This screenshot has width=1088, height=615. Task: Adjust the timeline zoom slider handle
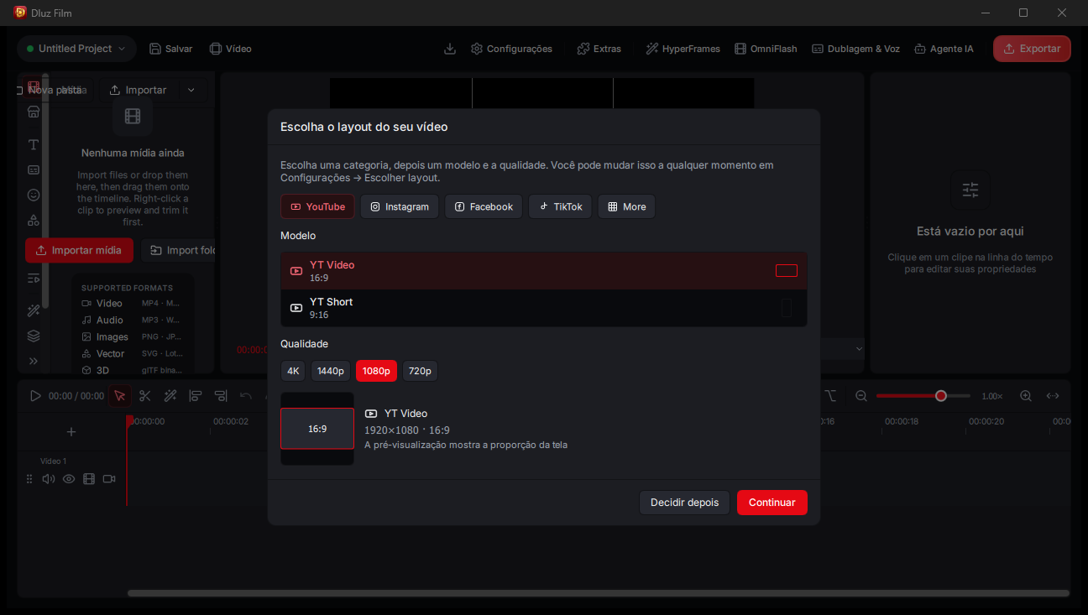(941, 396)
